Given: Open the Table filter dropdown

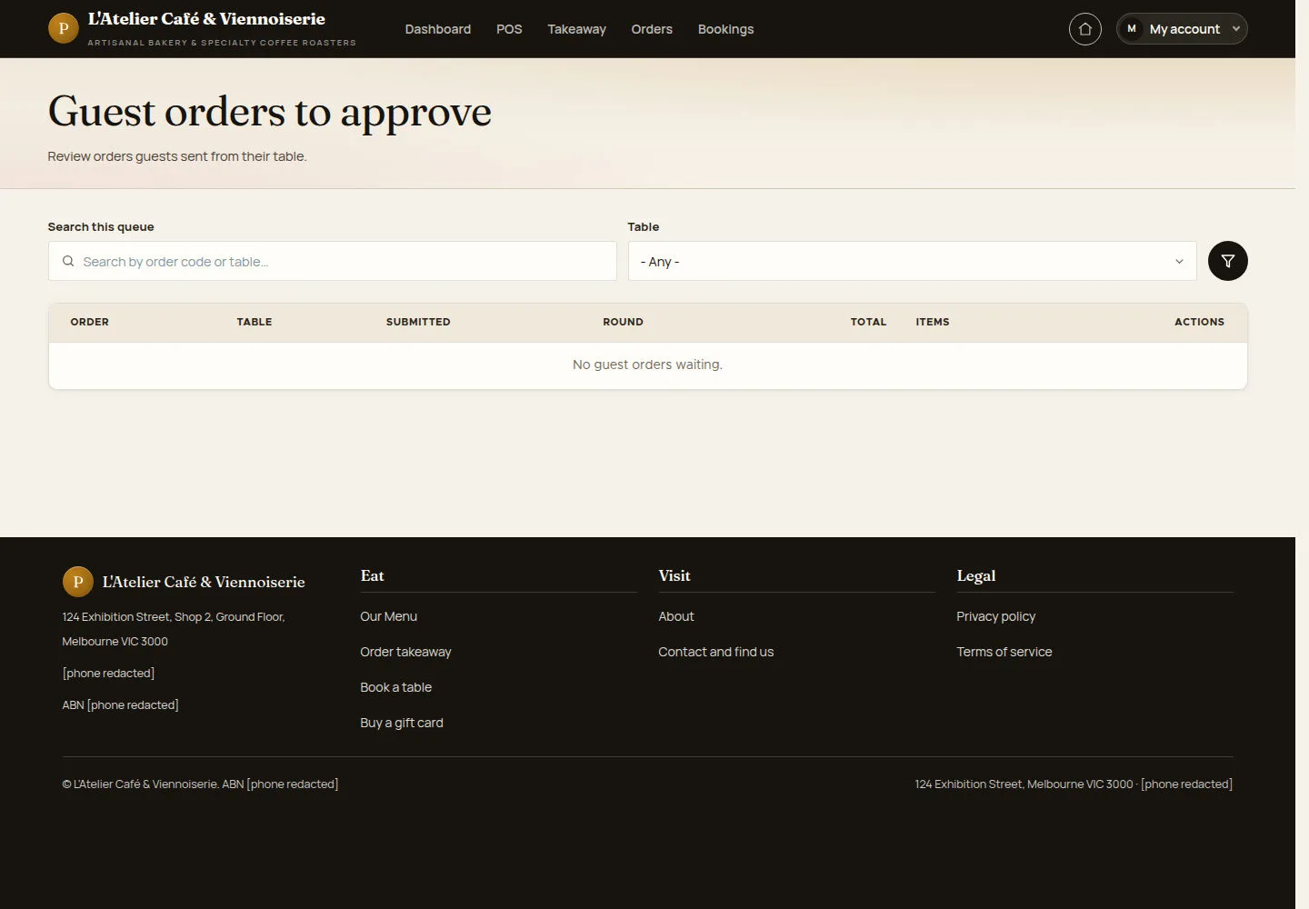Looking at the screenshot, I should point(912,261).
